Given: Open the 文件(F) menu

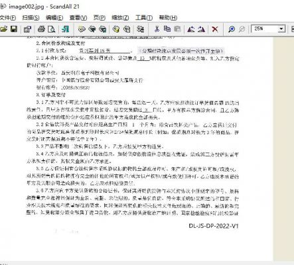Looking at the screenshot, I should 7,18.
